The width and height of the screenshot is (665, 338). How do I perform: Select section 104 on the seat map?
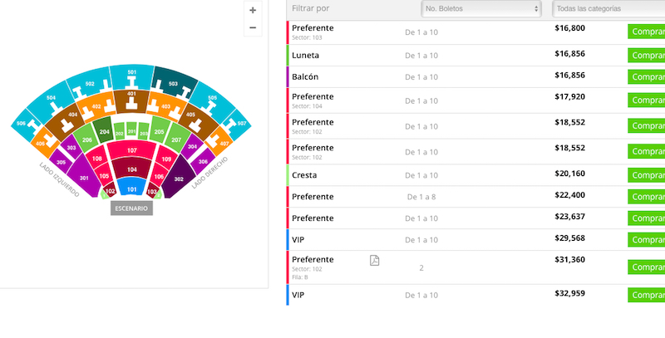pos(131,169)
